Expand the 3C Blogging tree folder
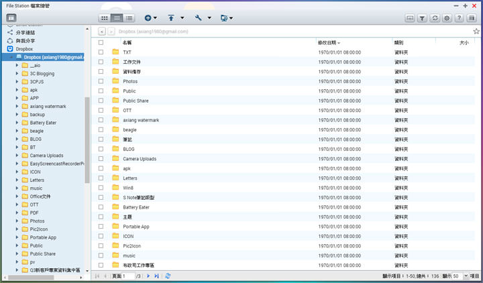The width and height of the screenshot is (483, 283). click(x=17, y=74)
